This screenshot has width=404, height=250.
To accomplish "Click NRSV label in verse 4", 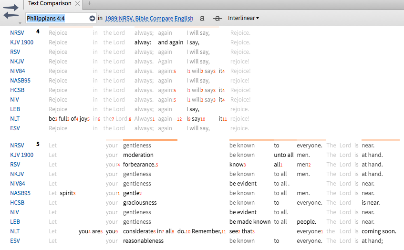I will click(x=17, y=33).
